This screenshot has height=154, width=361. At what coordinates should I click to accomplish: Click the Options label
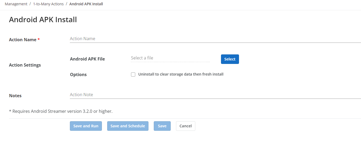78,74
